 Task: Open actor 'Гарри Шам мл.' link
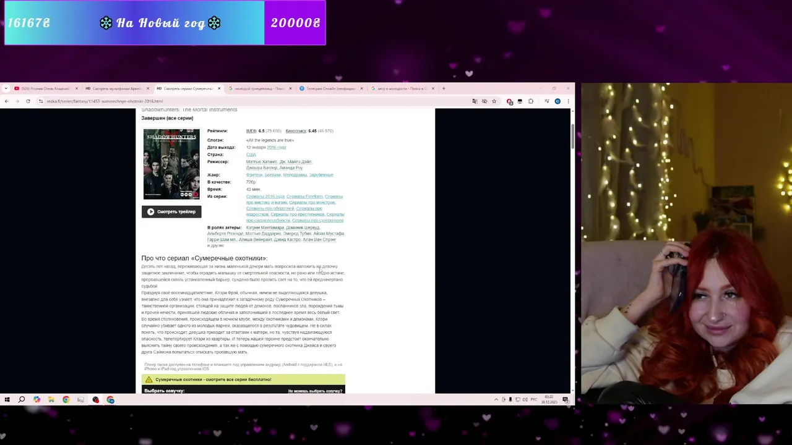coord(222,240)
